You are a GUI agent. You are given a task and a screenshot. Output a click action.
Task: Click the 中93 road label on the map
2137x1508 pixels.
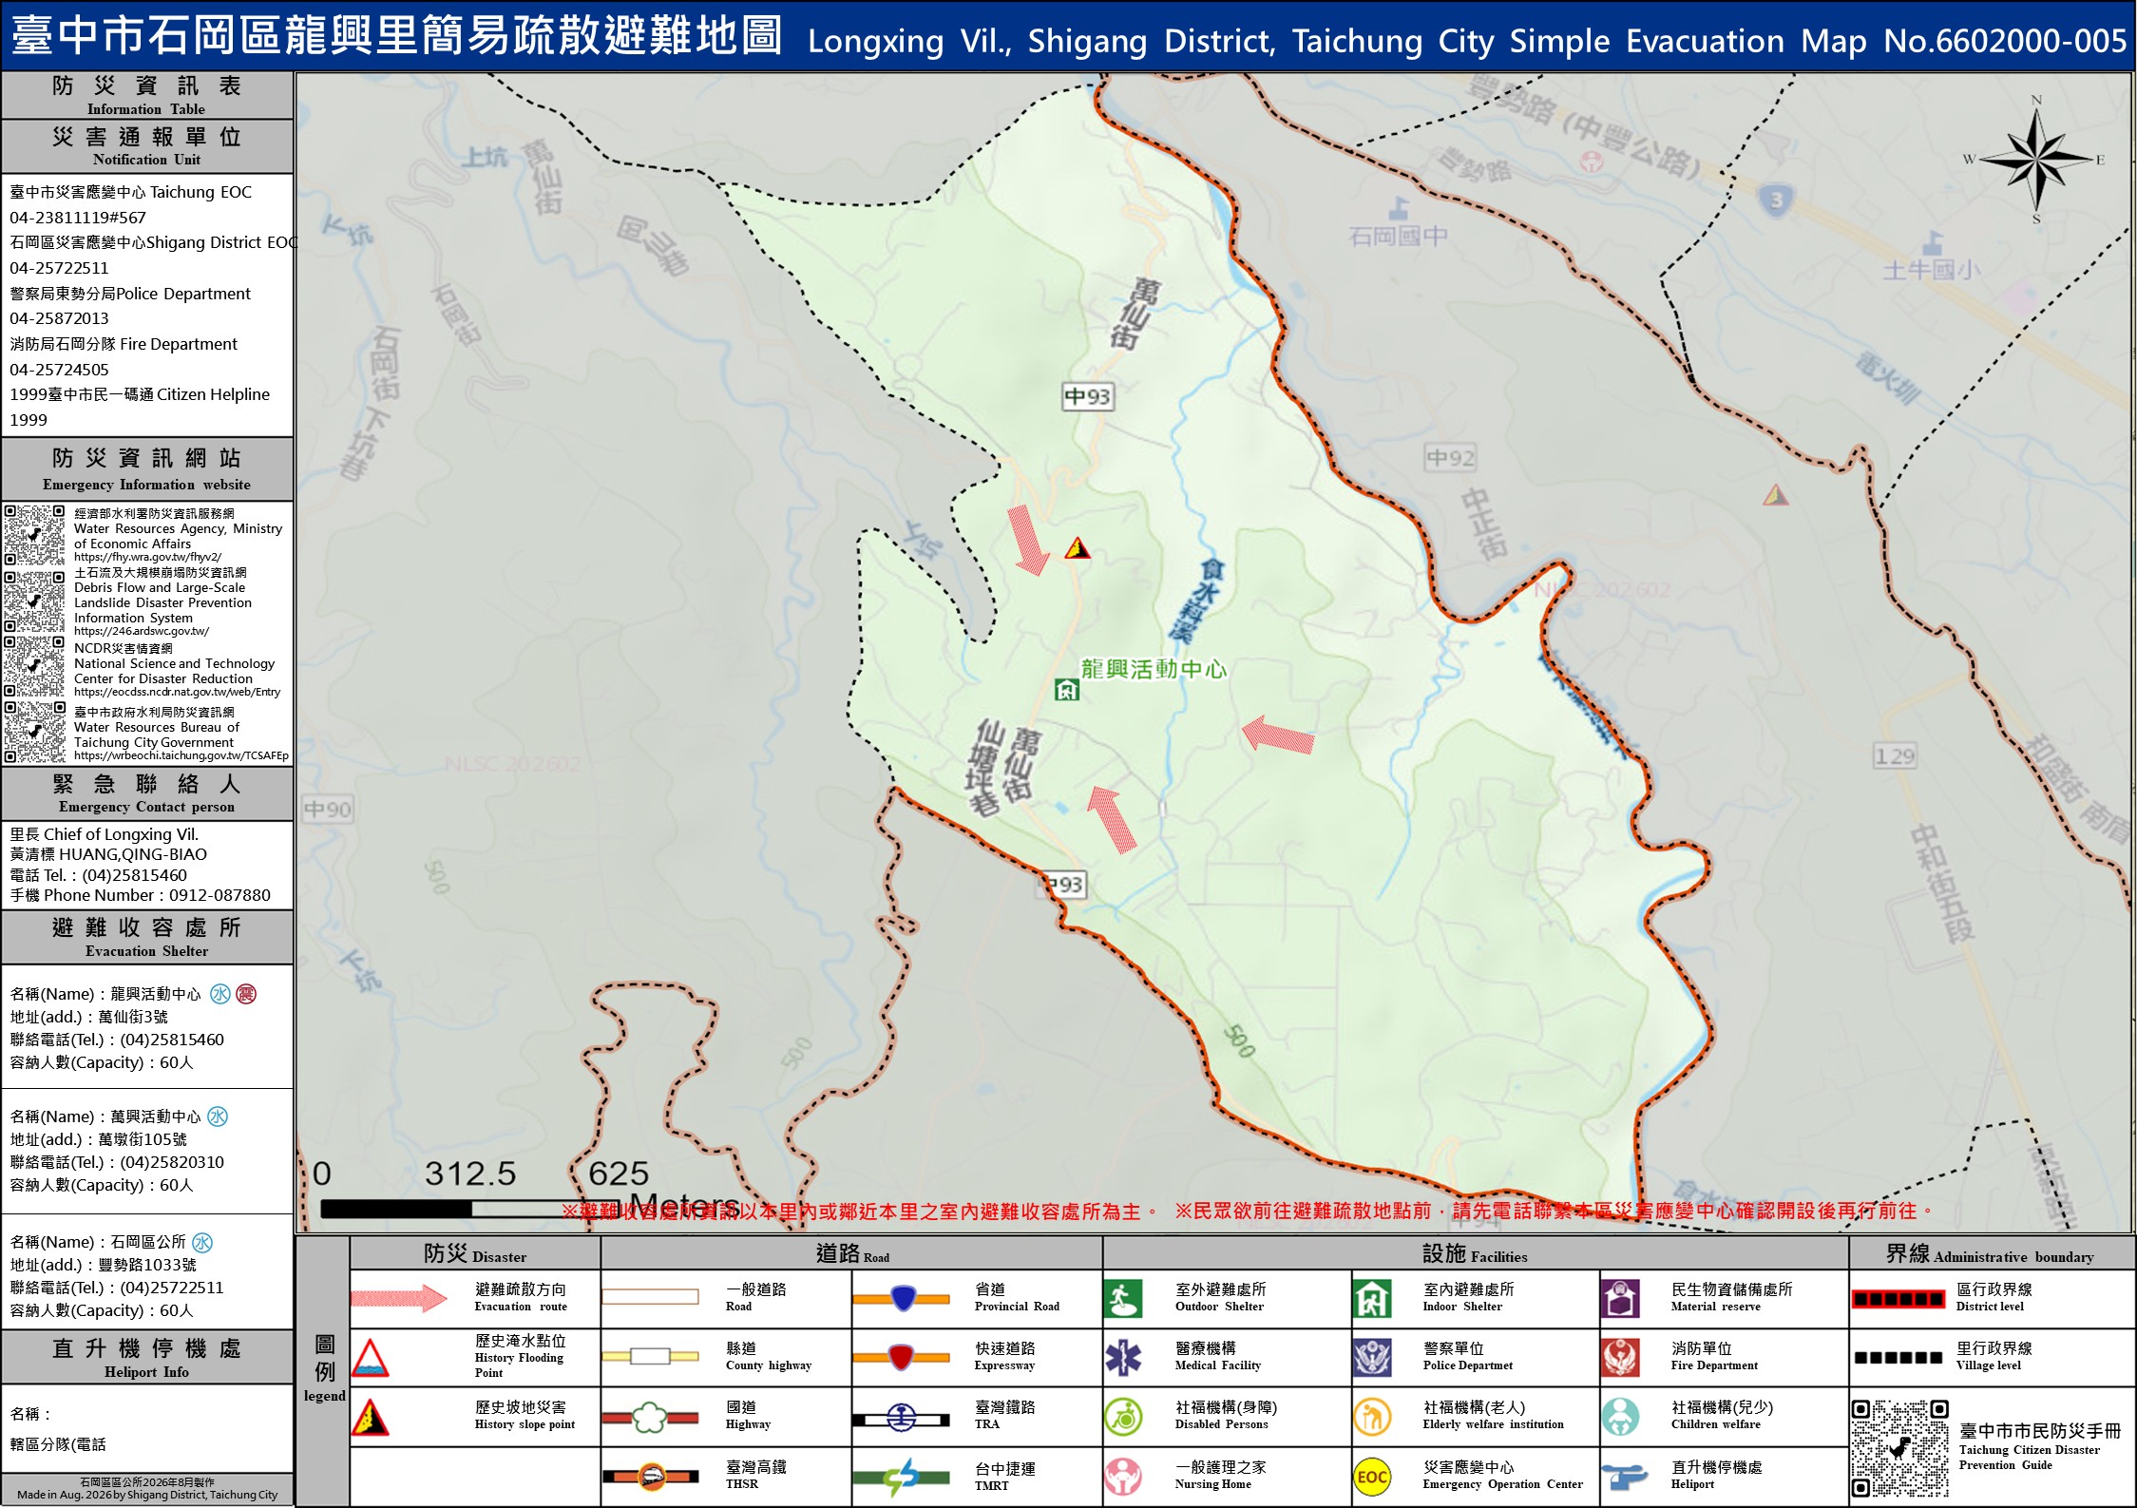pos(1088,396)
